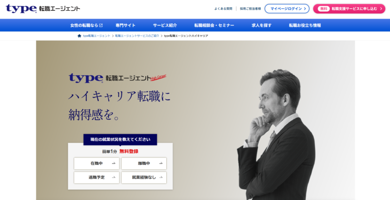Image resolution: width=390 pixels, height=200 pixels.
Task: Click the type High Career hero logo
Action: 117,78
